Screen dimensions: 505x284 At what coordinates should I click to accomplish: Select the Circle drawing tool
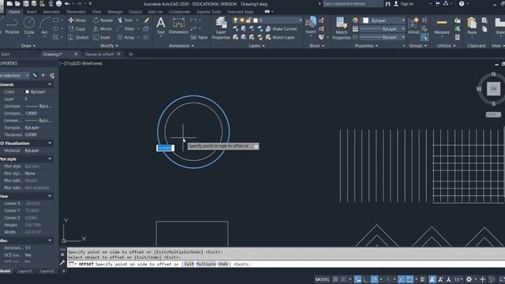29,26
